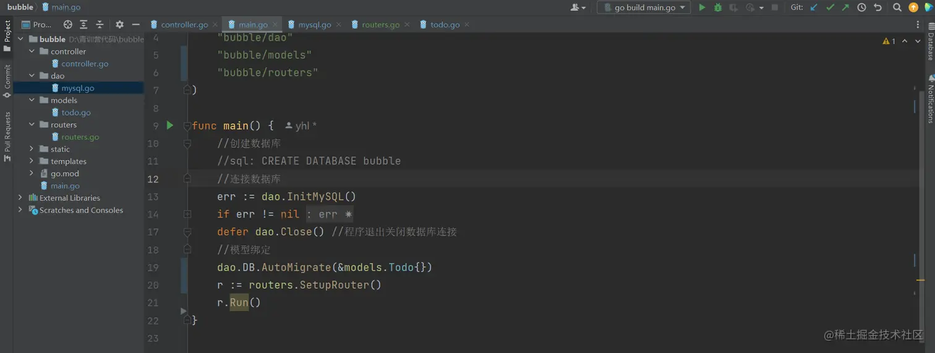This screenshot has width=935, height=353.
Task: Collapse the controller folder
Action: click(32, 51)
